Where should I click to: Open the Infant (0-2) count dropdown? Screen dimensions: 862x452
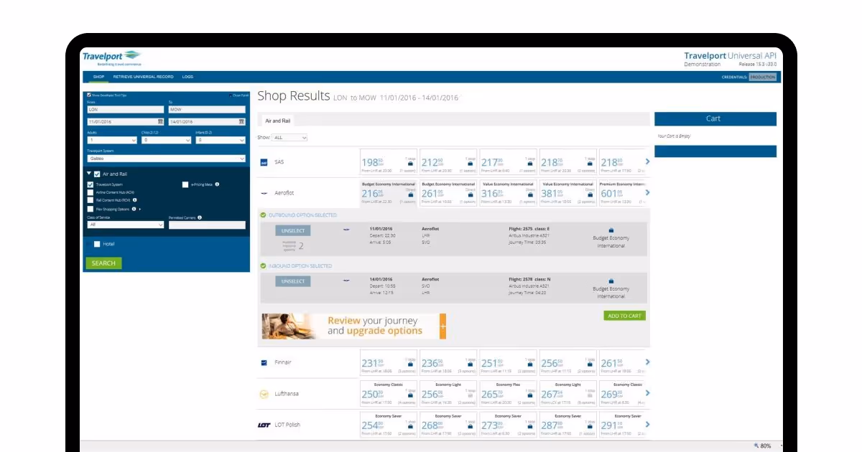pyautogui.click(x=221, y=141)
